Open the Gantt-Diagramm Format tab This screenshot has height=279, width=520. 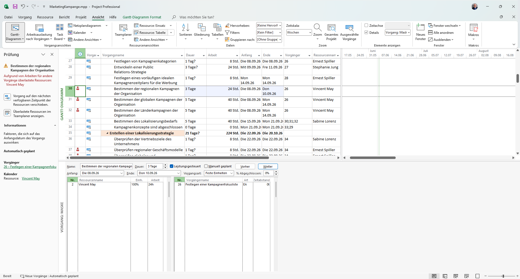(x=142, y=17)
